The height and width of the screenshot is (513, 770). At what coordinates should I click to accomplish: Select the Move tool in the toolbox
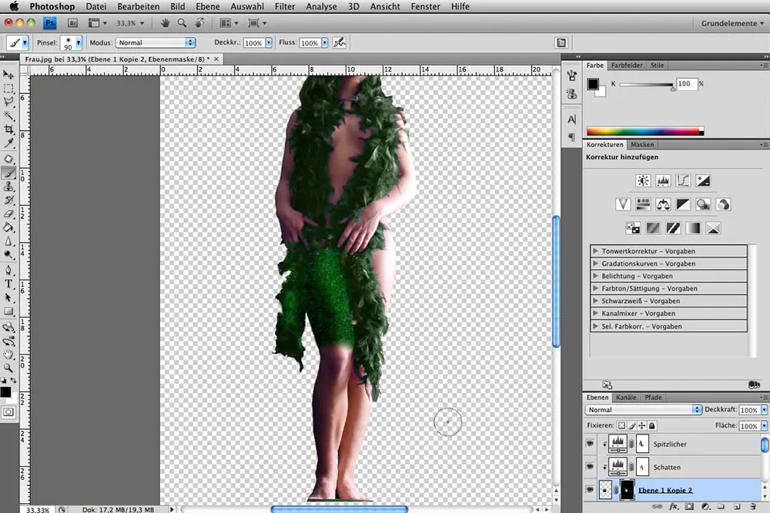9,75
